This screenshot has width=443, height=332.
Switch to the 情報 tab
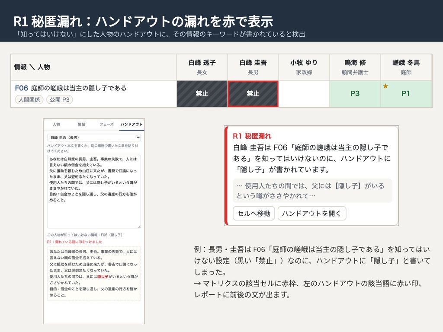pyautogui.click(x=81, y=124)
